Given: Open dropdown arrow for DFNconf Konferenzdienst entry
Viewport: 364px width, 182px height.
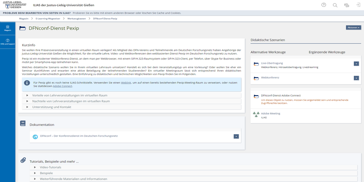Looking at the screenshot, I should point(236,136).
